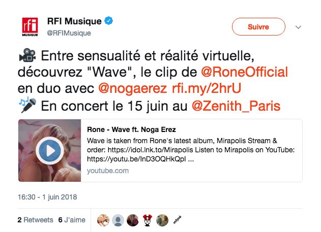
Task: View the 6 J'aime likes list
Action: coord(72,220)
